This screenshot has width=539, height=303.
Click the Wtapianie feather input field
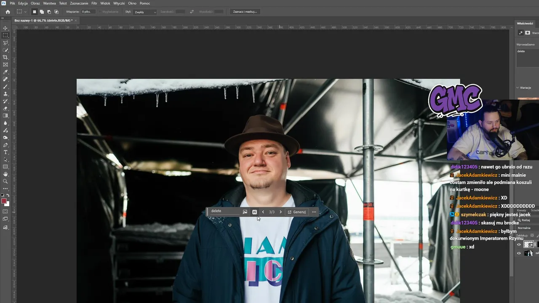click(88, 12)
